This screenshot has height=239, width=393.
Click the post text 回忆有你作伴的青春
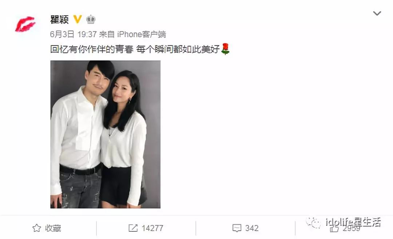pyautogui.click(x=92, y=49)
